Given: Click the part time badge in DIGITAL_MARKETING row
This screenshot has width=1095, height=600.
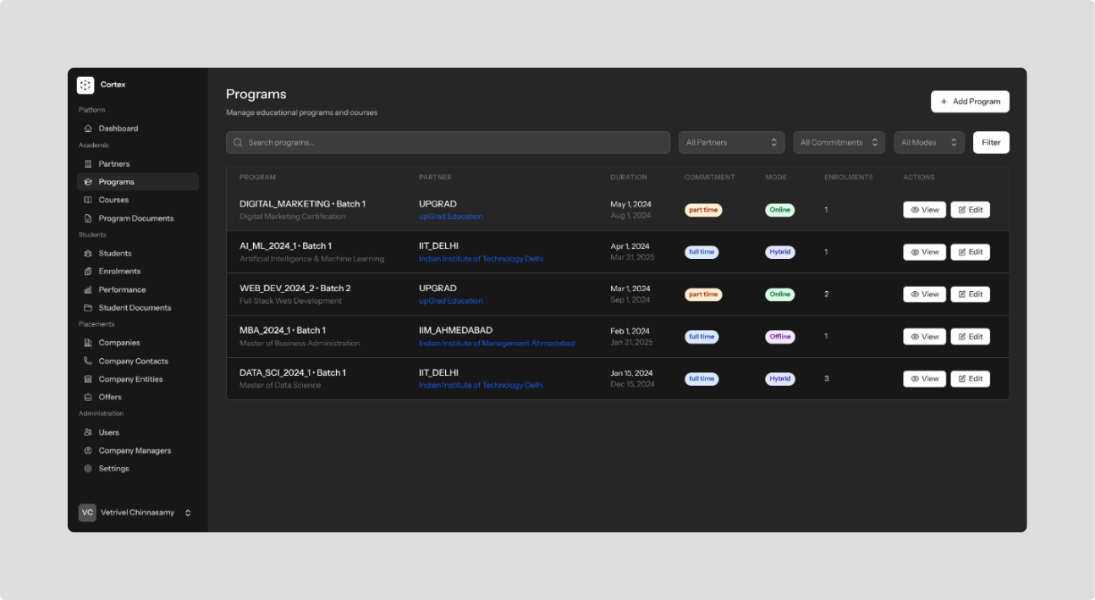Looking at the screenshot, I should click(703, 210).
